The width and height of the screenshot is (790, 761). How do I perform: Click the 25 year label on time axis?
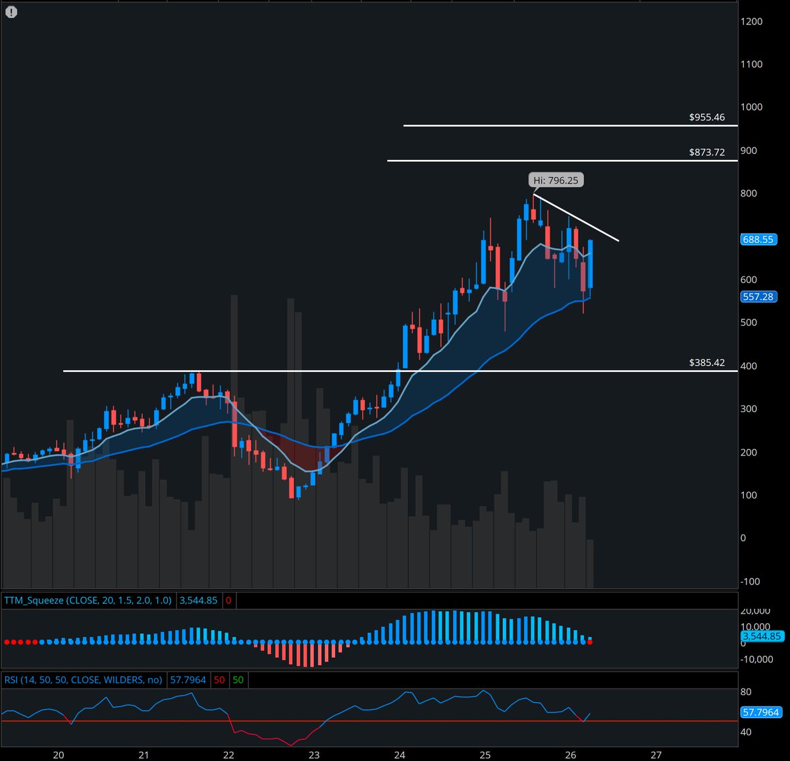485,755
